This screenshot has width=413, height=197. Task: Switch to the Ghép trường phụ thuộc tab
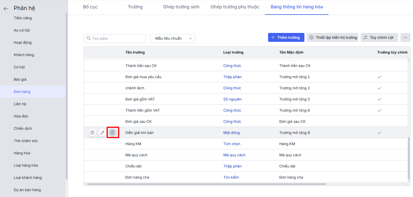click(x=235, y=7)
